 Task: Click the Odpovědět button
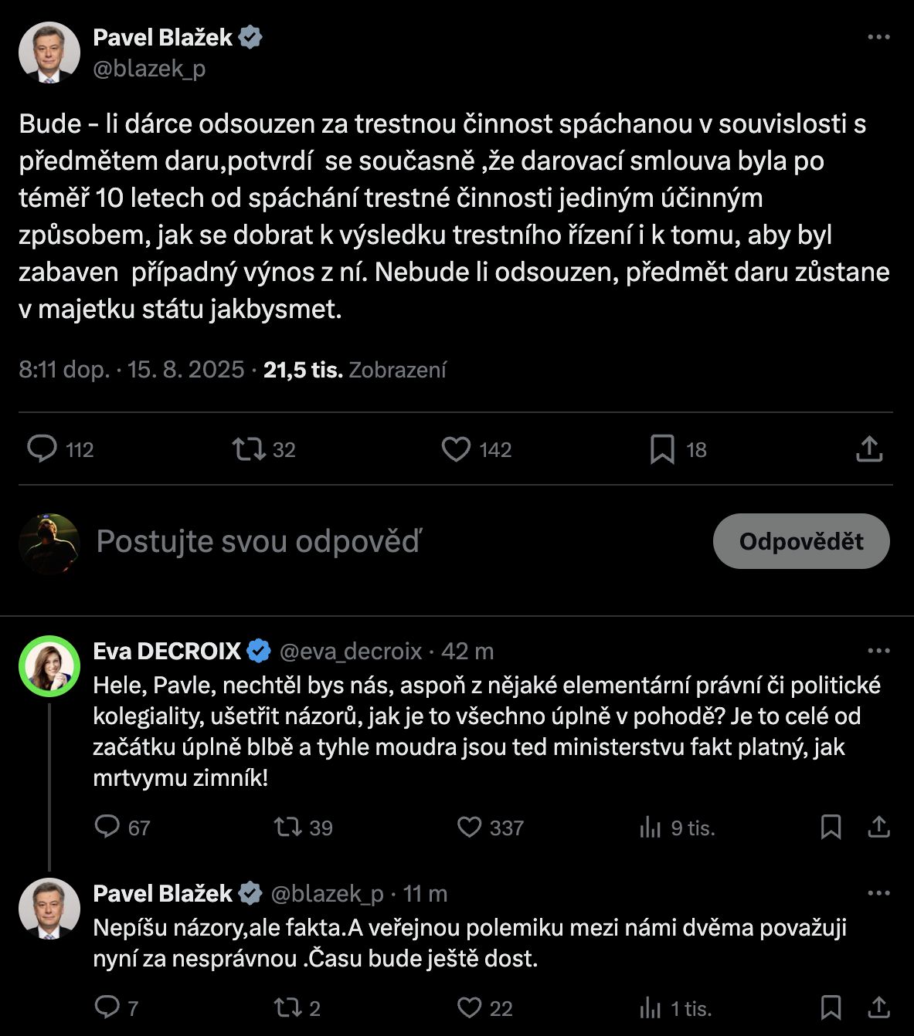click(801, 541)
